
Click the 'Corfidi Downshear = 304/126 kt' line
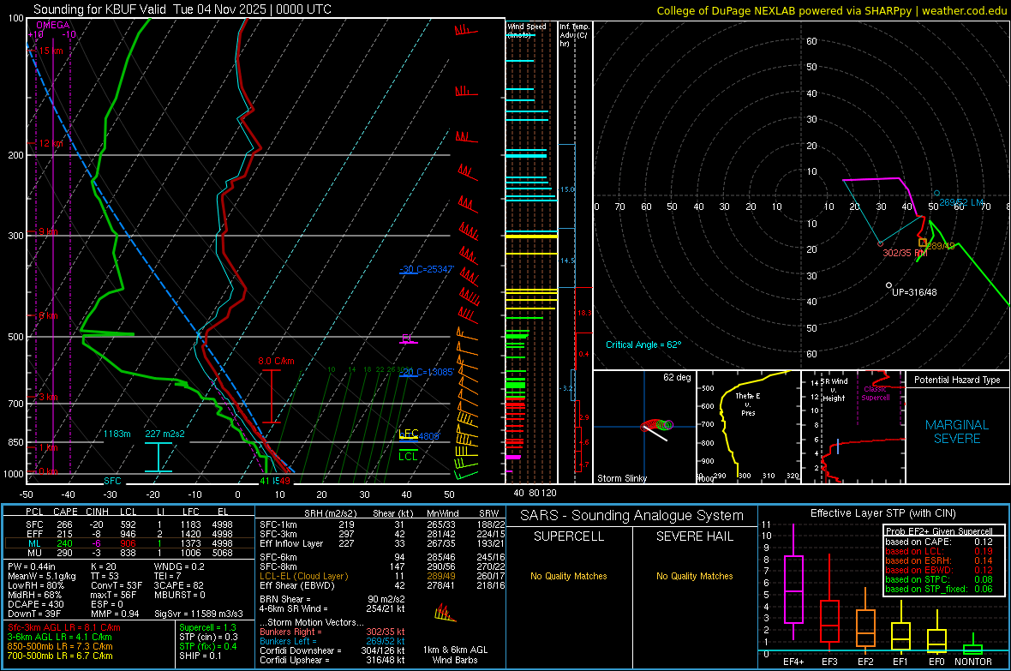point(332,650)
